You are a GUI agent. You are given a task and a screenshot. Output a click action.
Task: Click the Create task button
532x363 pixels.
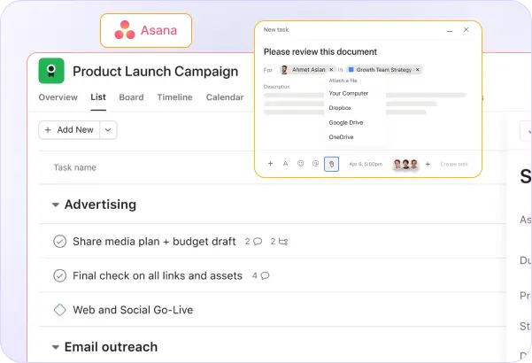pos(454,164)
